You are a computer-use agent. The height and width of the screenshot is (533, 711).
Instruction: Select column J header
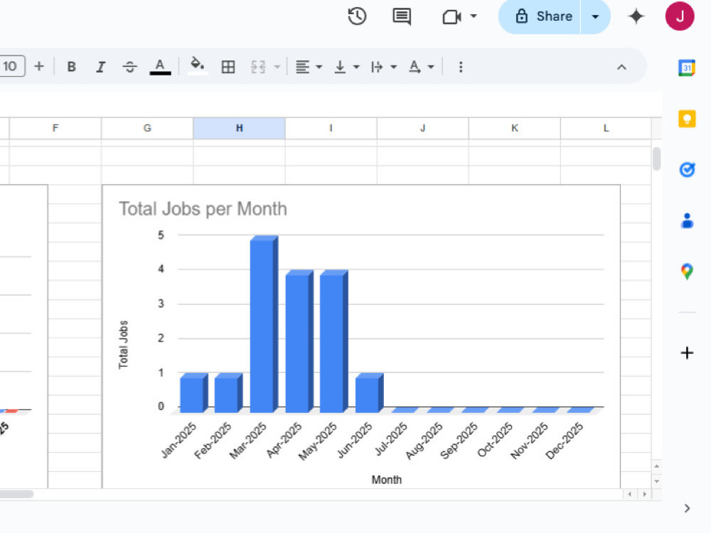(x=422, y=128)
